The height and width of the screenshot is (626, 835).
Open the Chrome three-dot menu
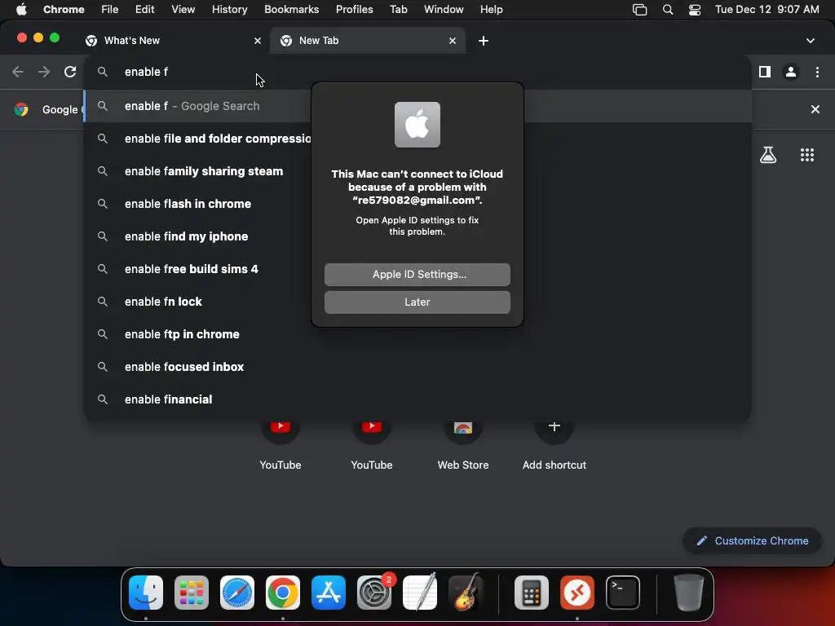[x=817, y=72]
